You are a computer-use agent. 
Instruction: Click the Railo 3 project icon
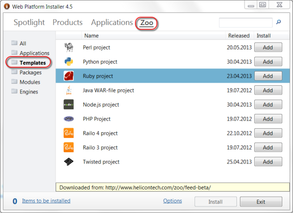(x=68, y=147)
